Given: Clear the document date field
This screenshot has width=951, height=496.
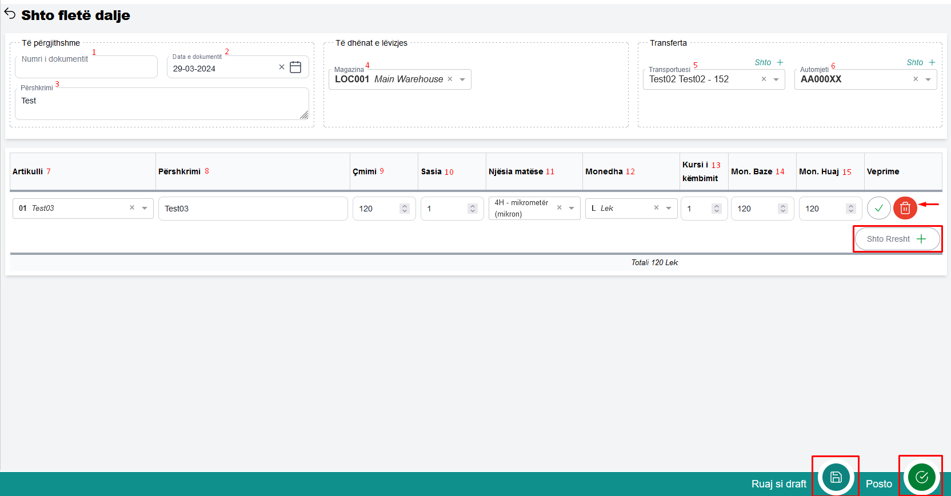Looking at the screenshot, I should pos(281,67).
